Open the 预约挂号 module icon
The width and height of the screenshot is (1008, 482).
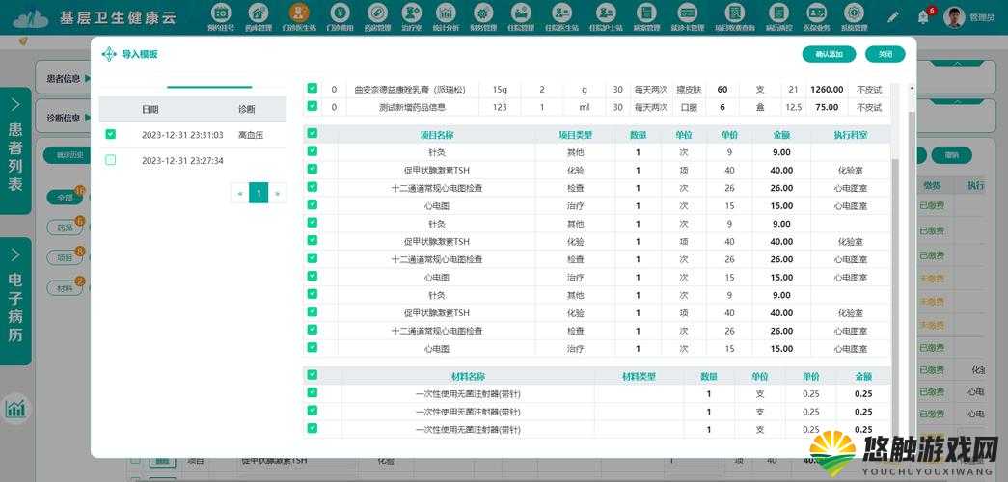point(221,13)
